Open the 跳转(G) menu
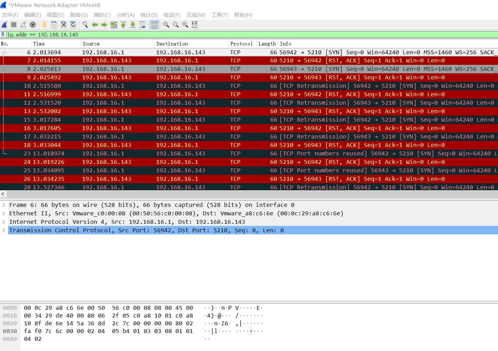The width and height of the screenshot is (498, 351). (x=79, y=15)
